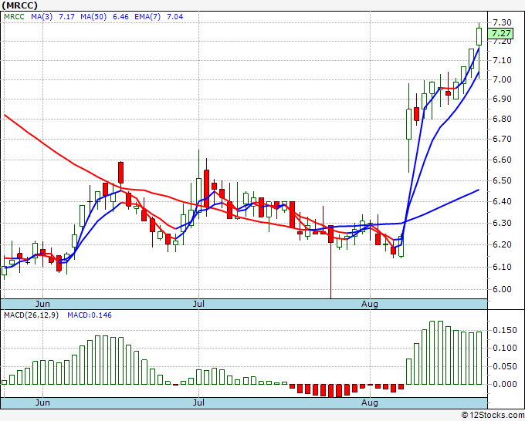Click the 6.30 price axis label

coord(503,223)
